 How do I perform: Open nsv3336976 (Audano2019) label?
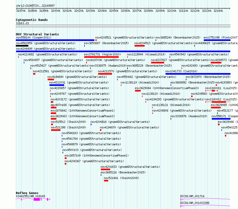[189, 116]
